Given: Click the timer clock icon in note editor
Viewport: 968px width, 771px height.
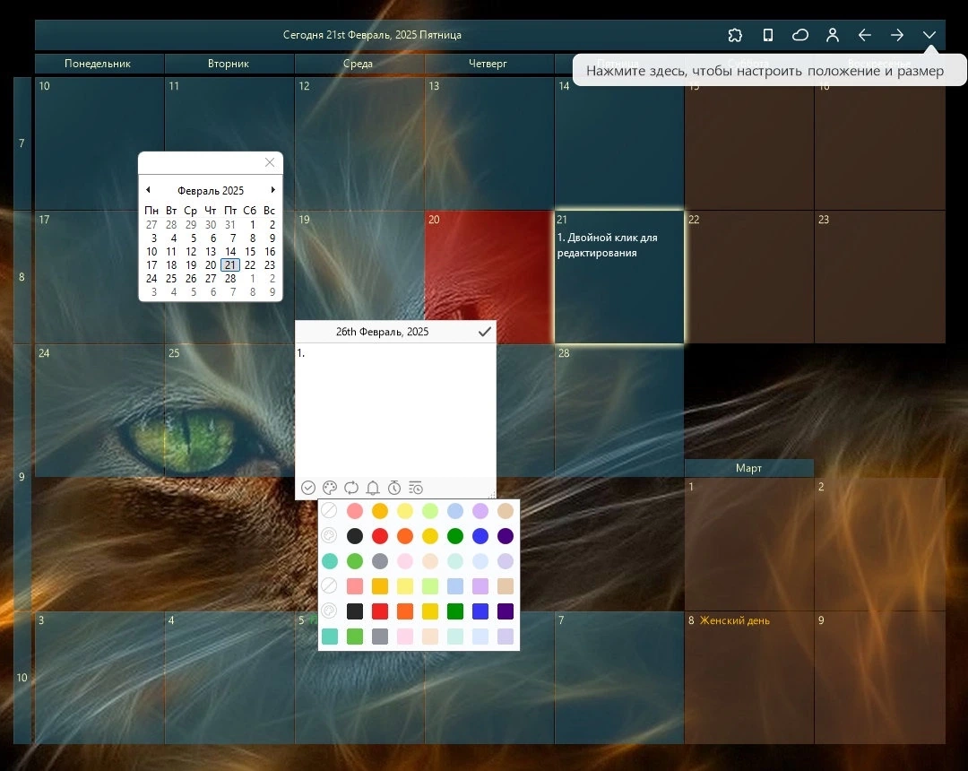Looking at the screenshot, I should pyautogui.click(x=394, y=488).
